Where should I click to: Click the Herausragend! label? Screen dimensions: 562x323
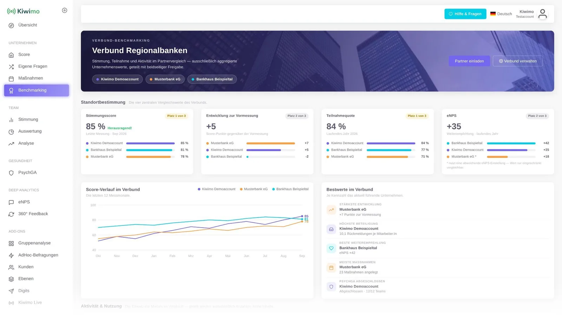[120, 128]
